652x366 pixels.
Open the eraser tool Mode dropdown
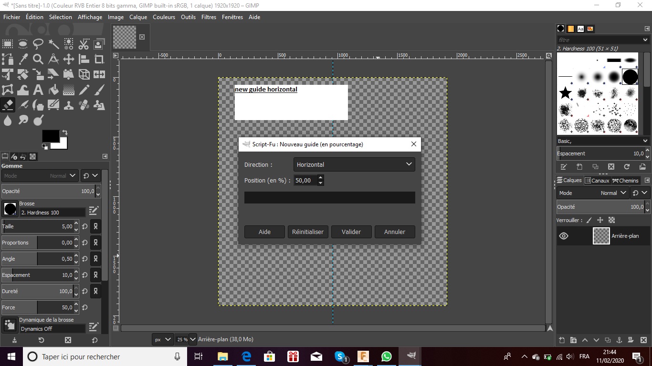[40, 176]
